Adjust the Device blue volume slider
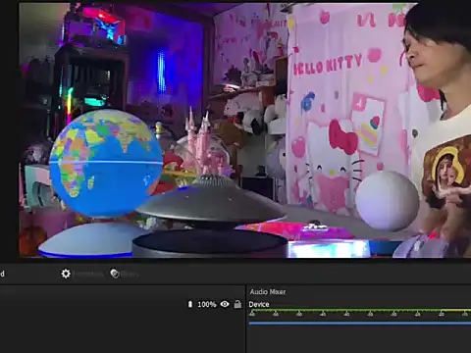The width and height of the screenshot is (471, 353). tap(360, 324)
